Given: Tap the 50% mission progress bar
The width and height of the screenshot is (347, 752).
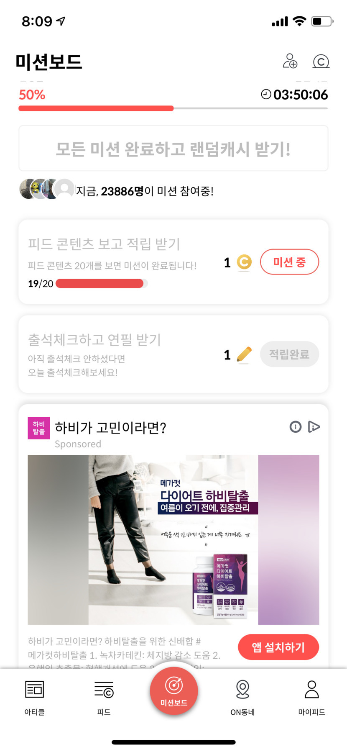Looking at the screenshot, I should click(x=173, y=108).
